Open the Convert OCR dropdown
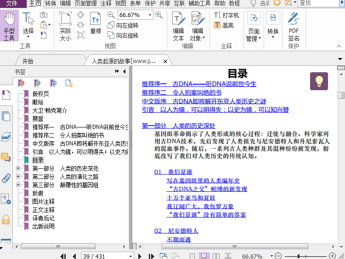 (x=273, y=25)
